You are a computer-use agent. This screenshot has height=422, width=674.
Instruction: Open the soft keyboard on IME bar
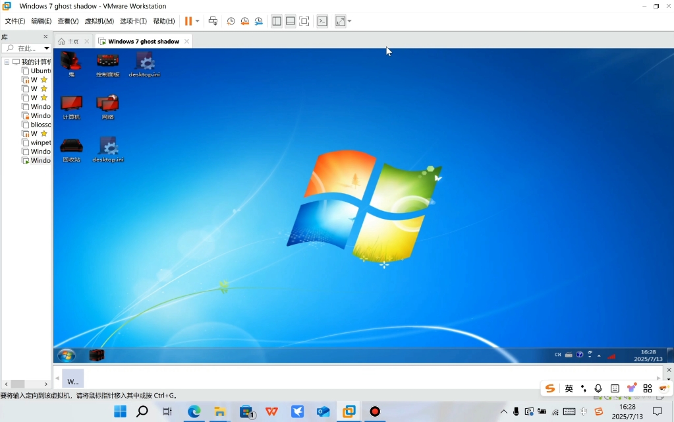click(x=615, y=388)
